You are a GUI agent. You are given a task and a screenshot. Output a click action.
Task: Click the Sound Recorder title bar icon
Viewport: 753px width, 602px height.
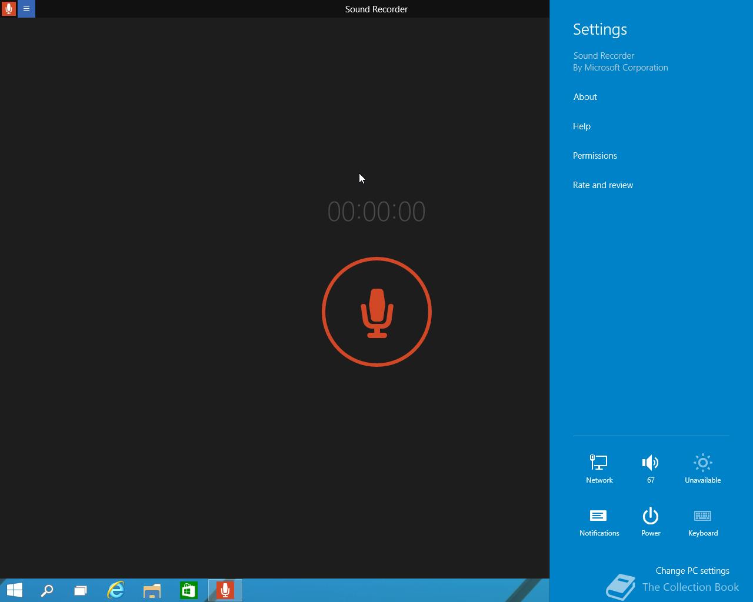[9, 9]
